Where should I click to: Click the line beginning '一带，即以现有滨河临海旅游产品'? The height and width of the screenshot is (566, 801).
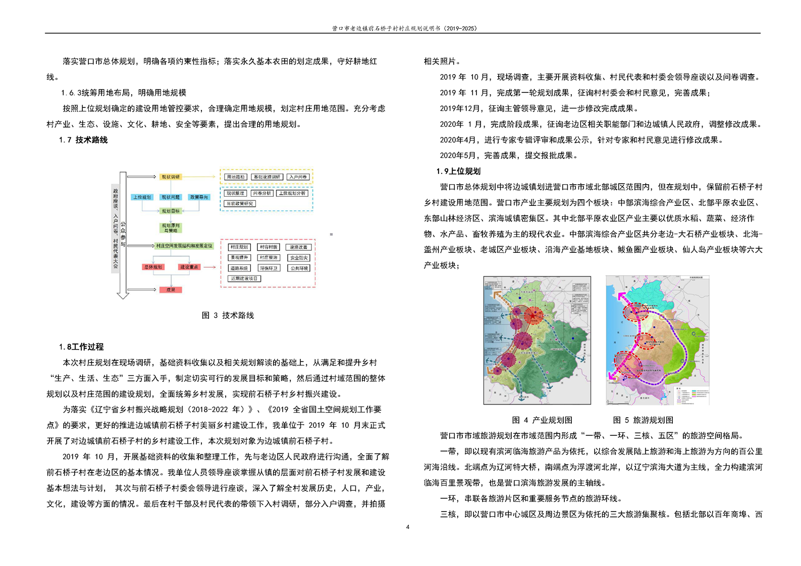[601, 451]
